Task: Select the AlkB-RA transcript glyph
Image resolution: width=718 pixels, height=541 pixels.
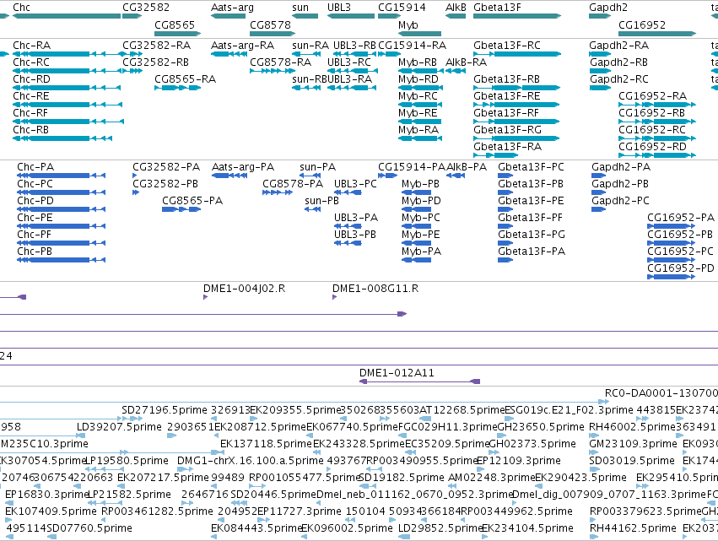Action: tap(456, 71)
